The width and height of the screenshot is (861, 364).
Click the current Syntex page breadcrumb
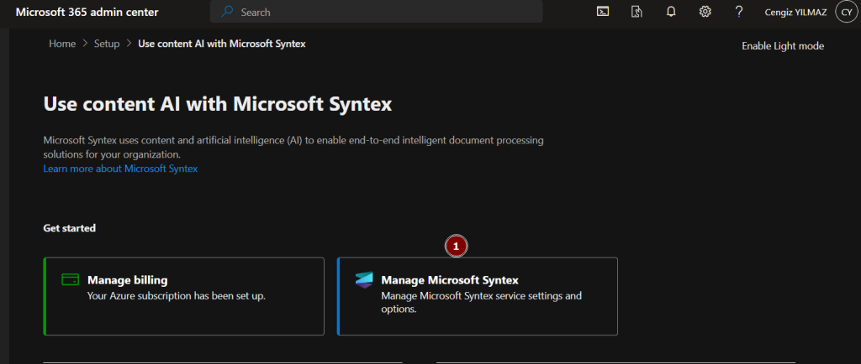click(x=221, y=44)
